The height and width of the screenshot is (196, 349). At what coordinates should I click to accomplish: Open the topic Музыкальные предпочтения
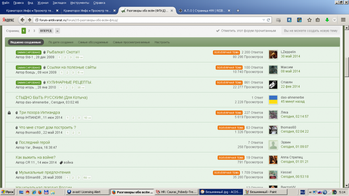(x=45, y=172)
